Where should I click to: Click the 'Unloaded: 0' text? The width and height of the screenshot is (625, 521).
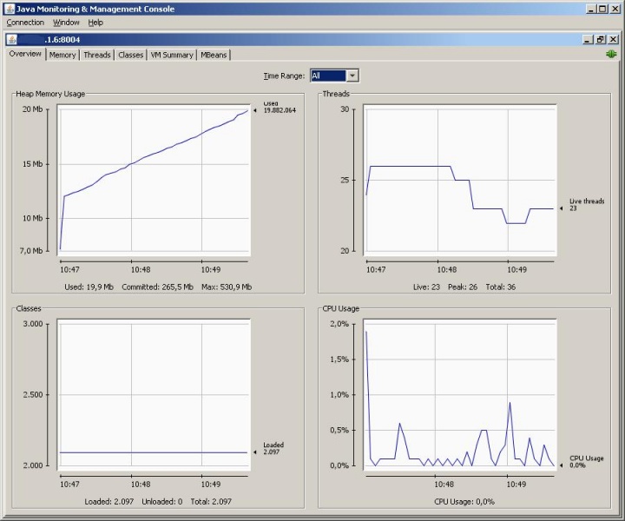[x=161, y=502]
